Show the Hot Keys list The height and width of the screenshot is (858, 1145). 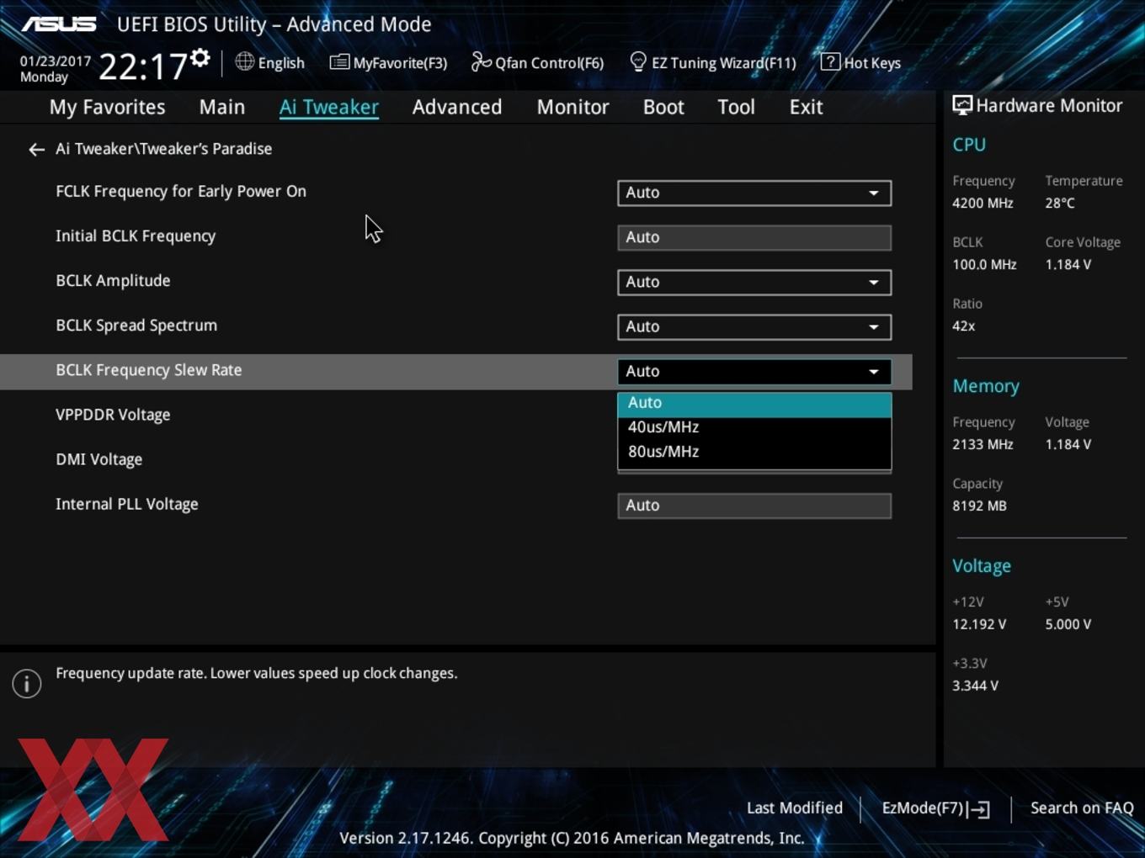[x=872, y=63]
